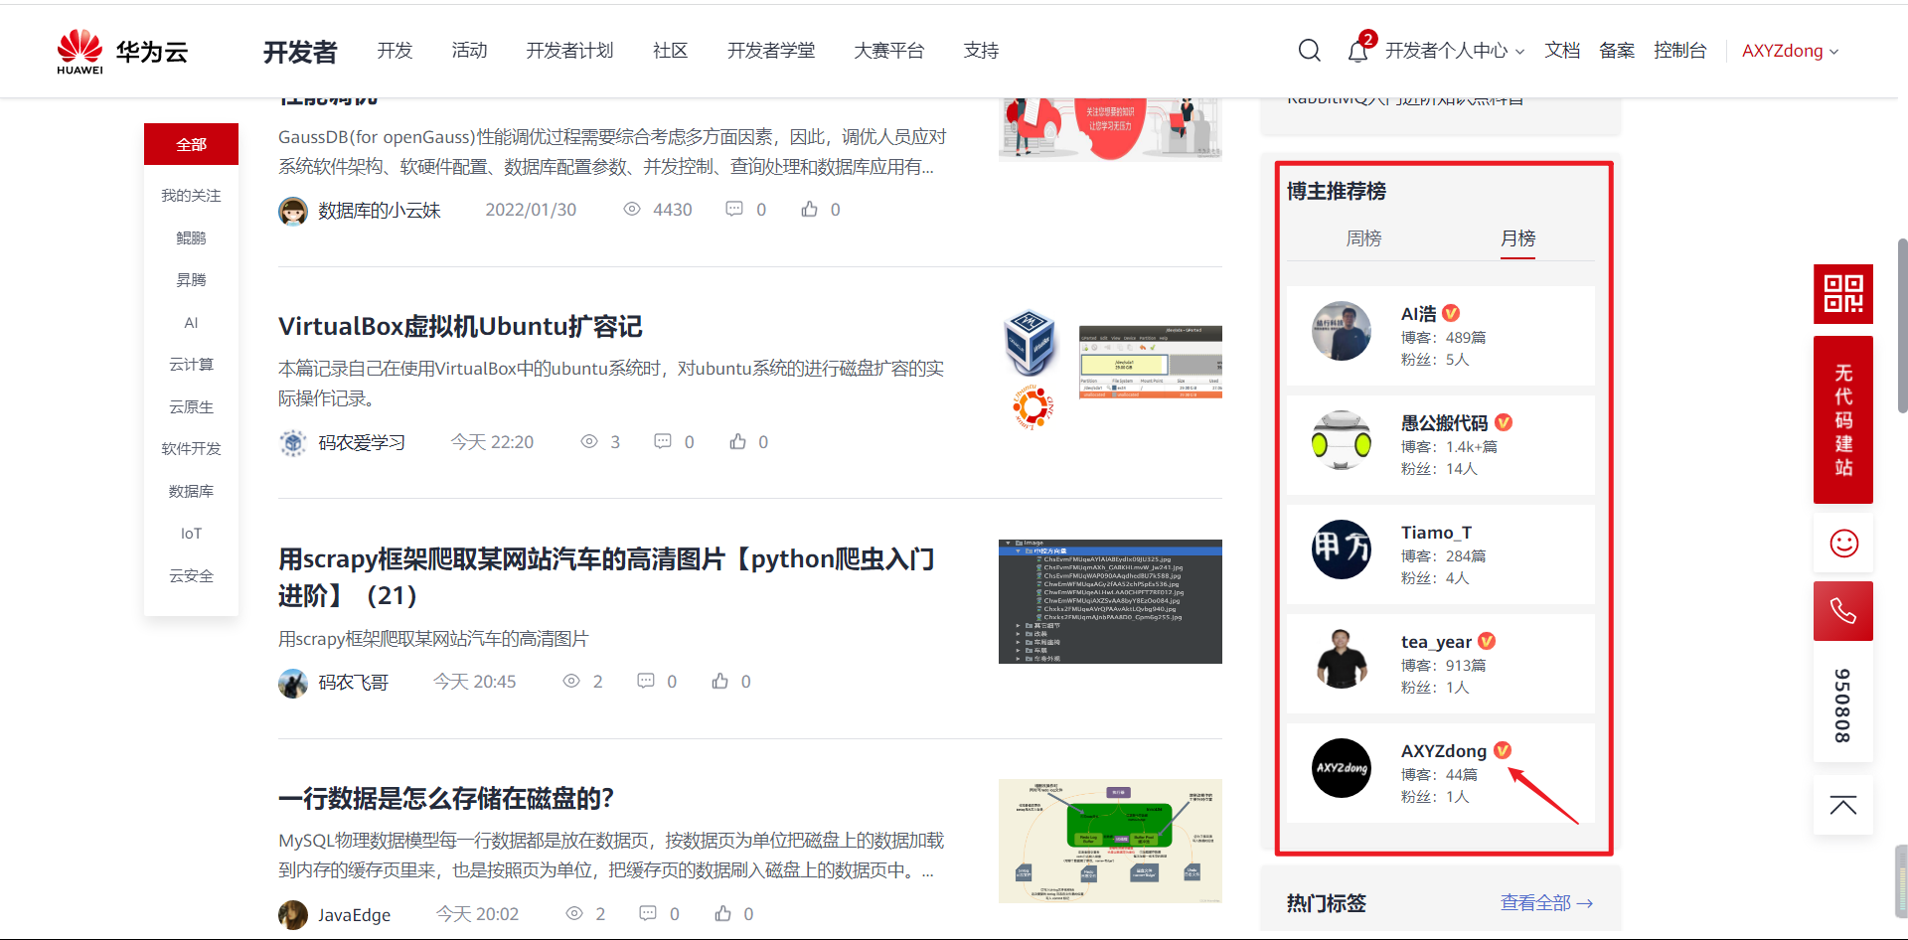Click the back-to-top arrow icon
Screen dimensions: 1908x940
1843,805
